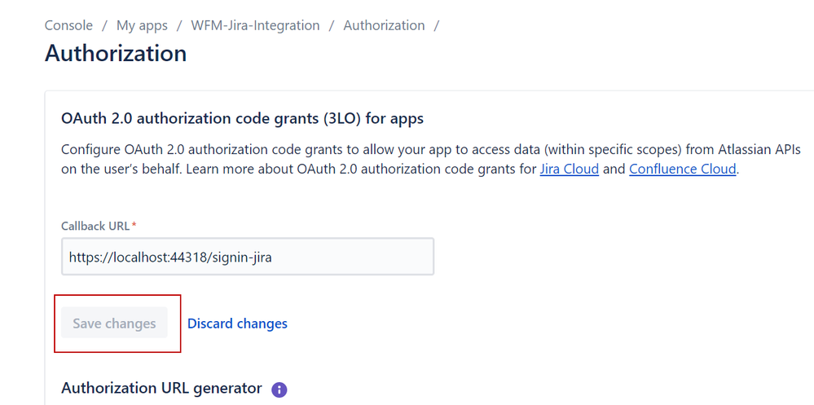The image size is (814, 405).
Task: Click the info icon beside Authorization URL generator
Action: [x=279, y=390]
